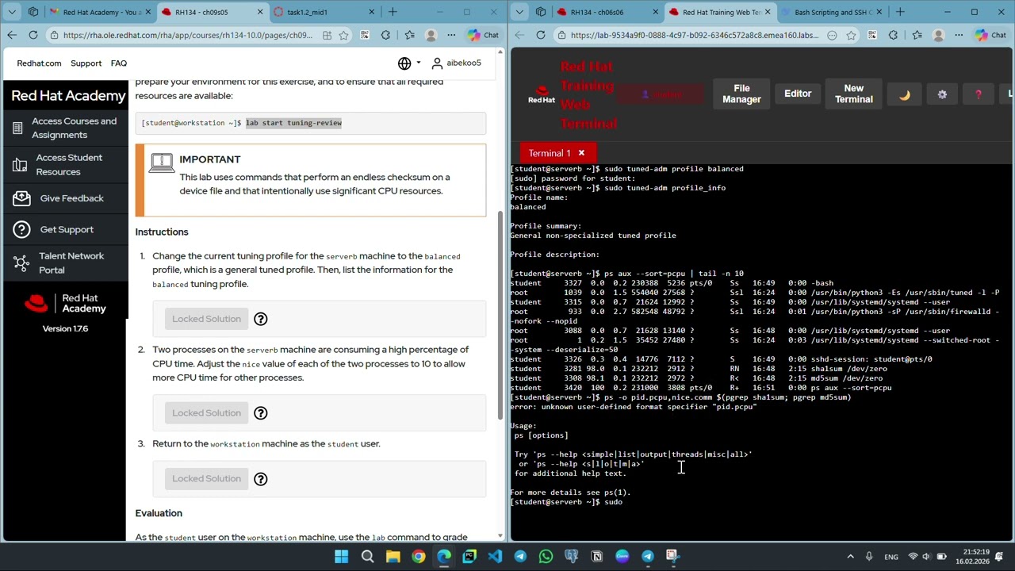Click the lab start tuning-review command
Screen dimensions: 1015x571
point(293,123)
